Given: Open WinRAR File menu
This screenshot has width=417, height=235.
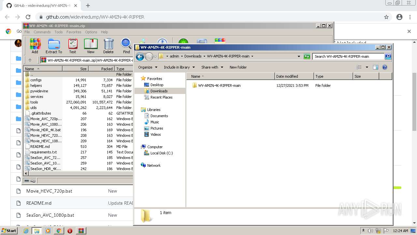Looking at the screenshot, I should pyautogui.click(x=27, y=32).
